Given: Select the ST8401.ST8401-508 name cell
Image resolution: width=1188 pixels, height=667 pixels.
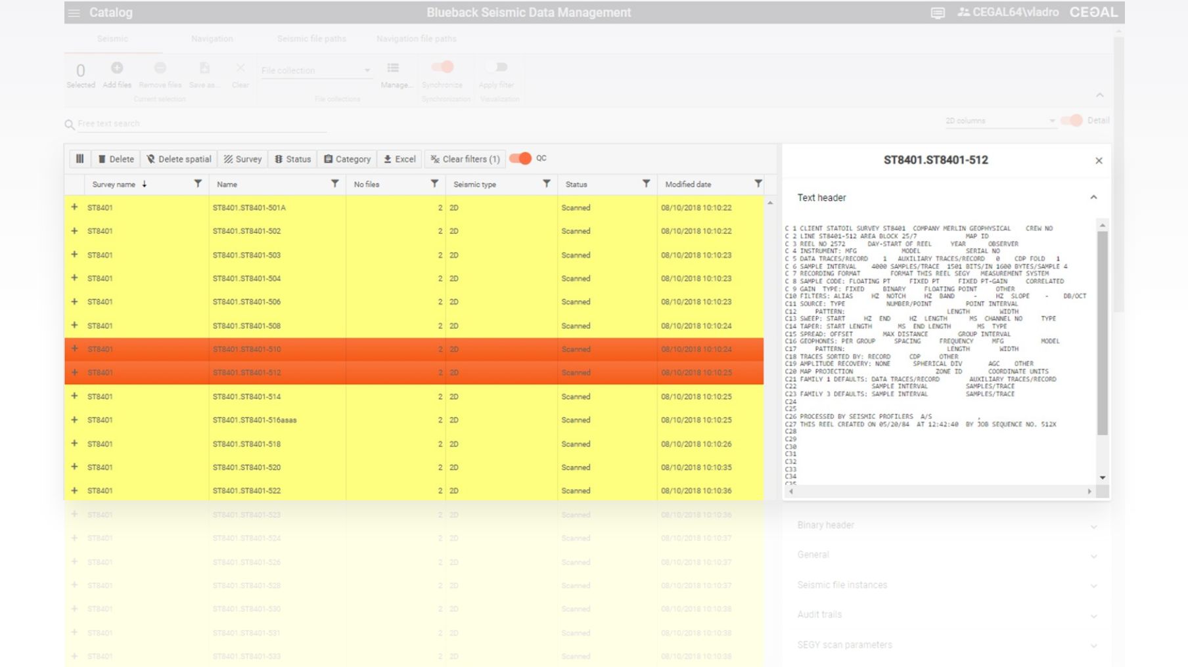Looking at the screenshot, I should coord(277,326).
